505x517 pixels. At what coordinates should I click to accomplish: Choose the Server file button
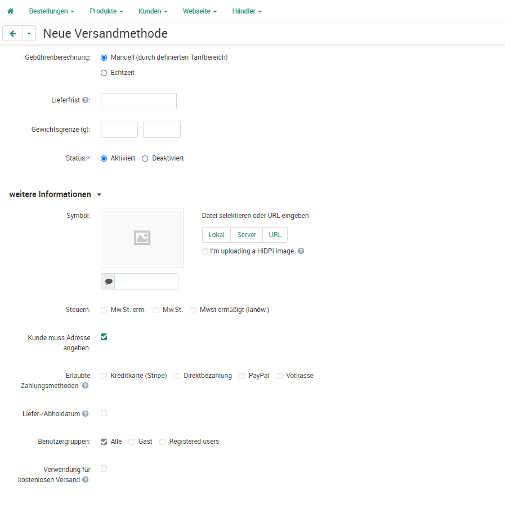click(247, 235)
